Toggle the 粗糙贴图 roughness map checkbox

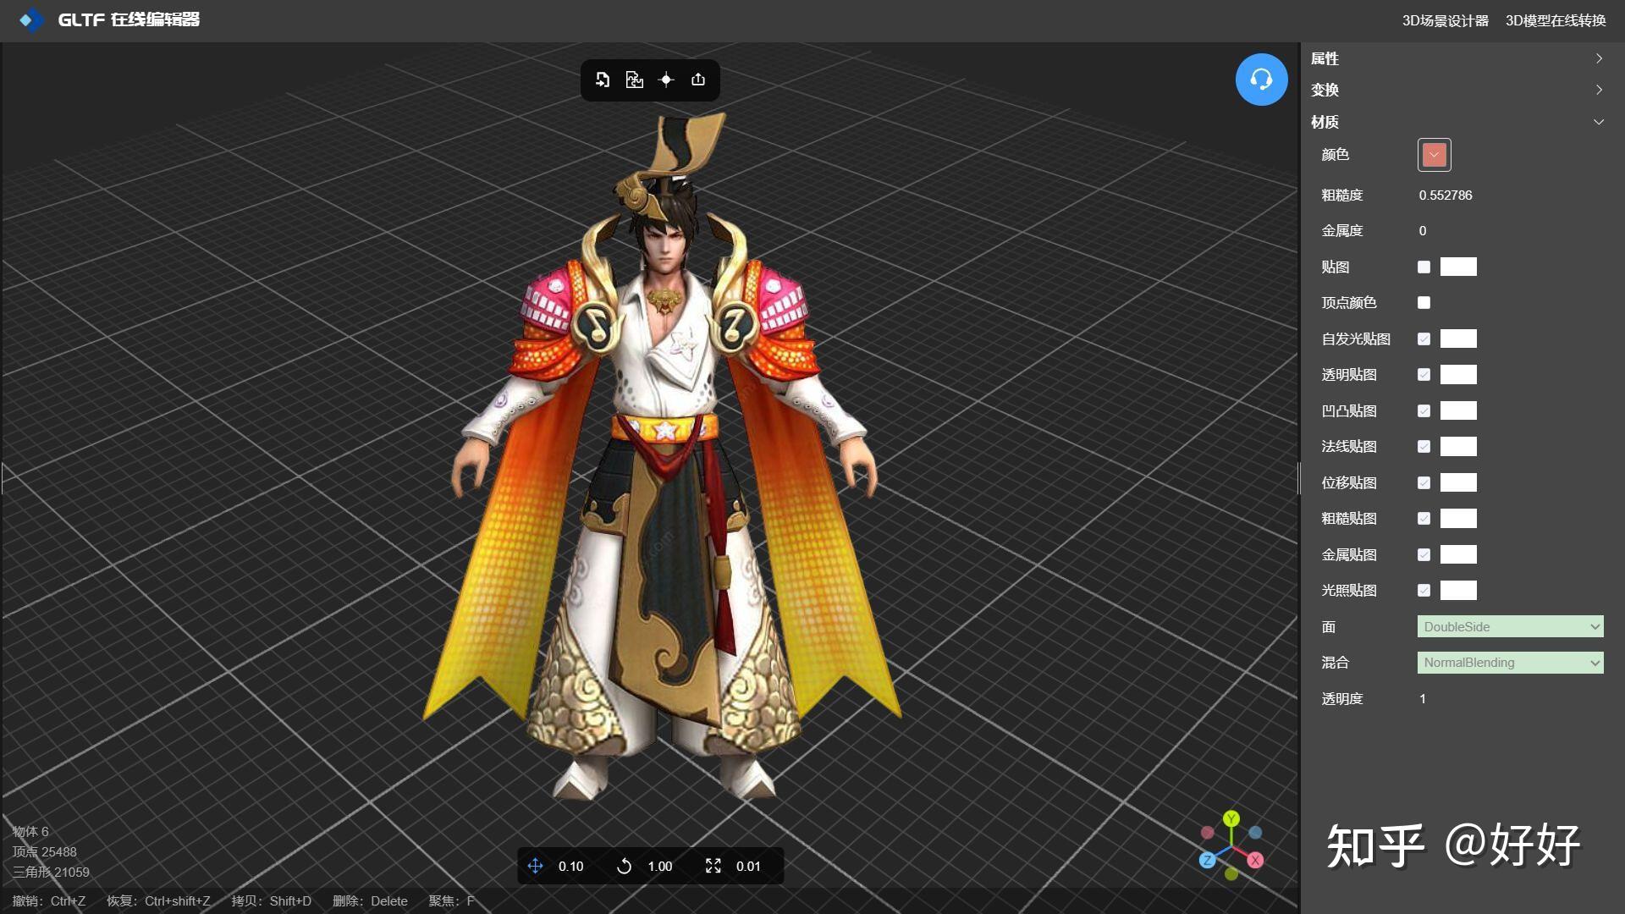tap(1424, 518)
